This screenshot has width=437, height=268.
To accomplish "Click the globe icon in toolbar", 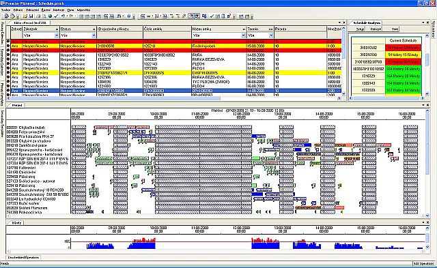I will click(50, 16).
